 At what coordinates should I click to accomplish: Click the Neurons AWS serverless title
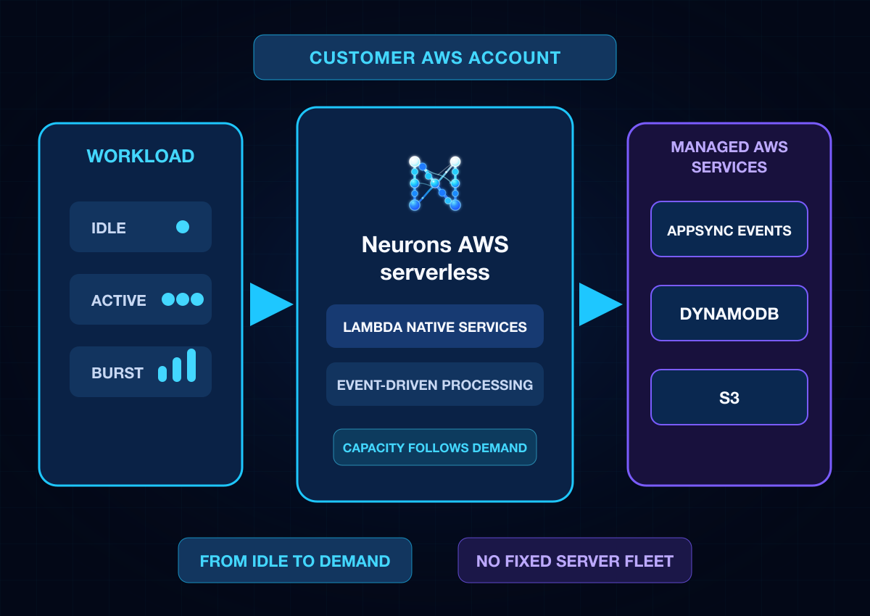[x=435, y=258]
